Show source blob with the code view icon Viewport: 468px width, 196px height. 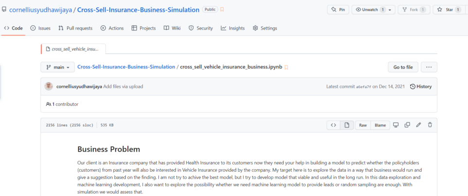click(333, 125)
